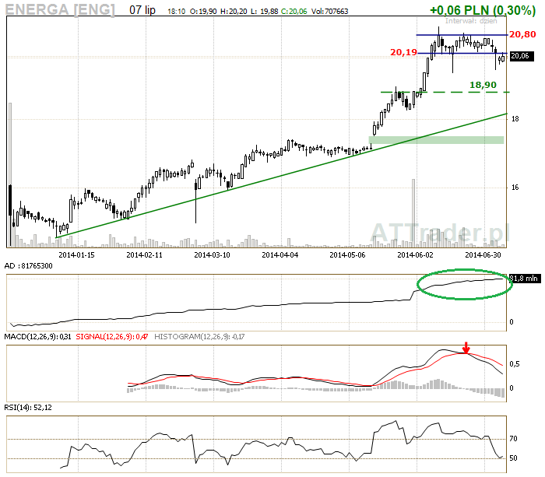Click RSI axis level 50
545x477 pixels.
coord(513,458)
